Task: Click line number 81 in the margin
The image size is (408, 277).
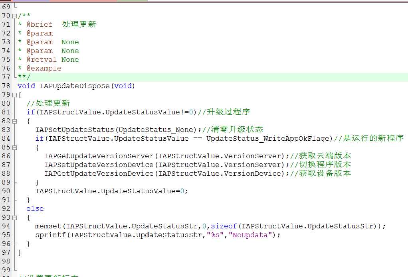Action: (x=6, y=112)
